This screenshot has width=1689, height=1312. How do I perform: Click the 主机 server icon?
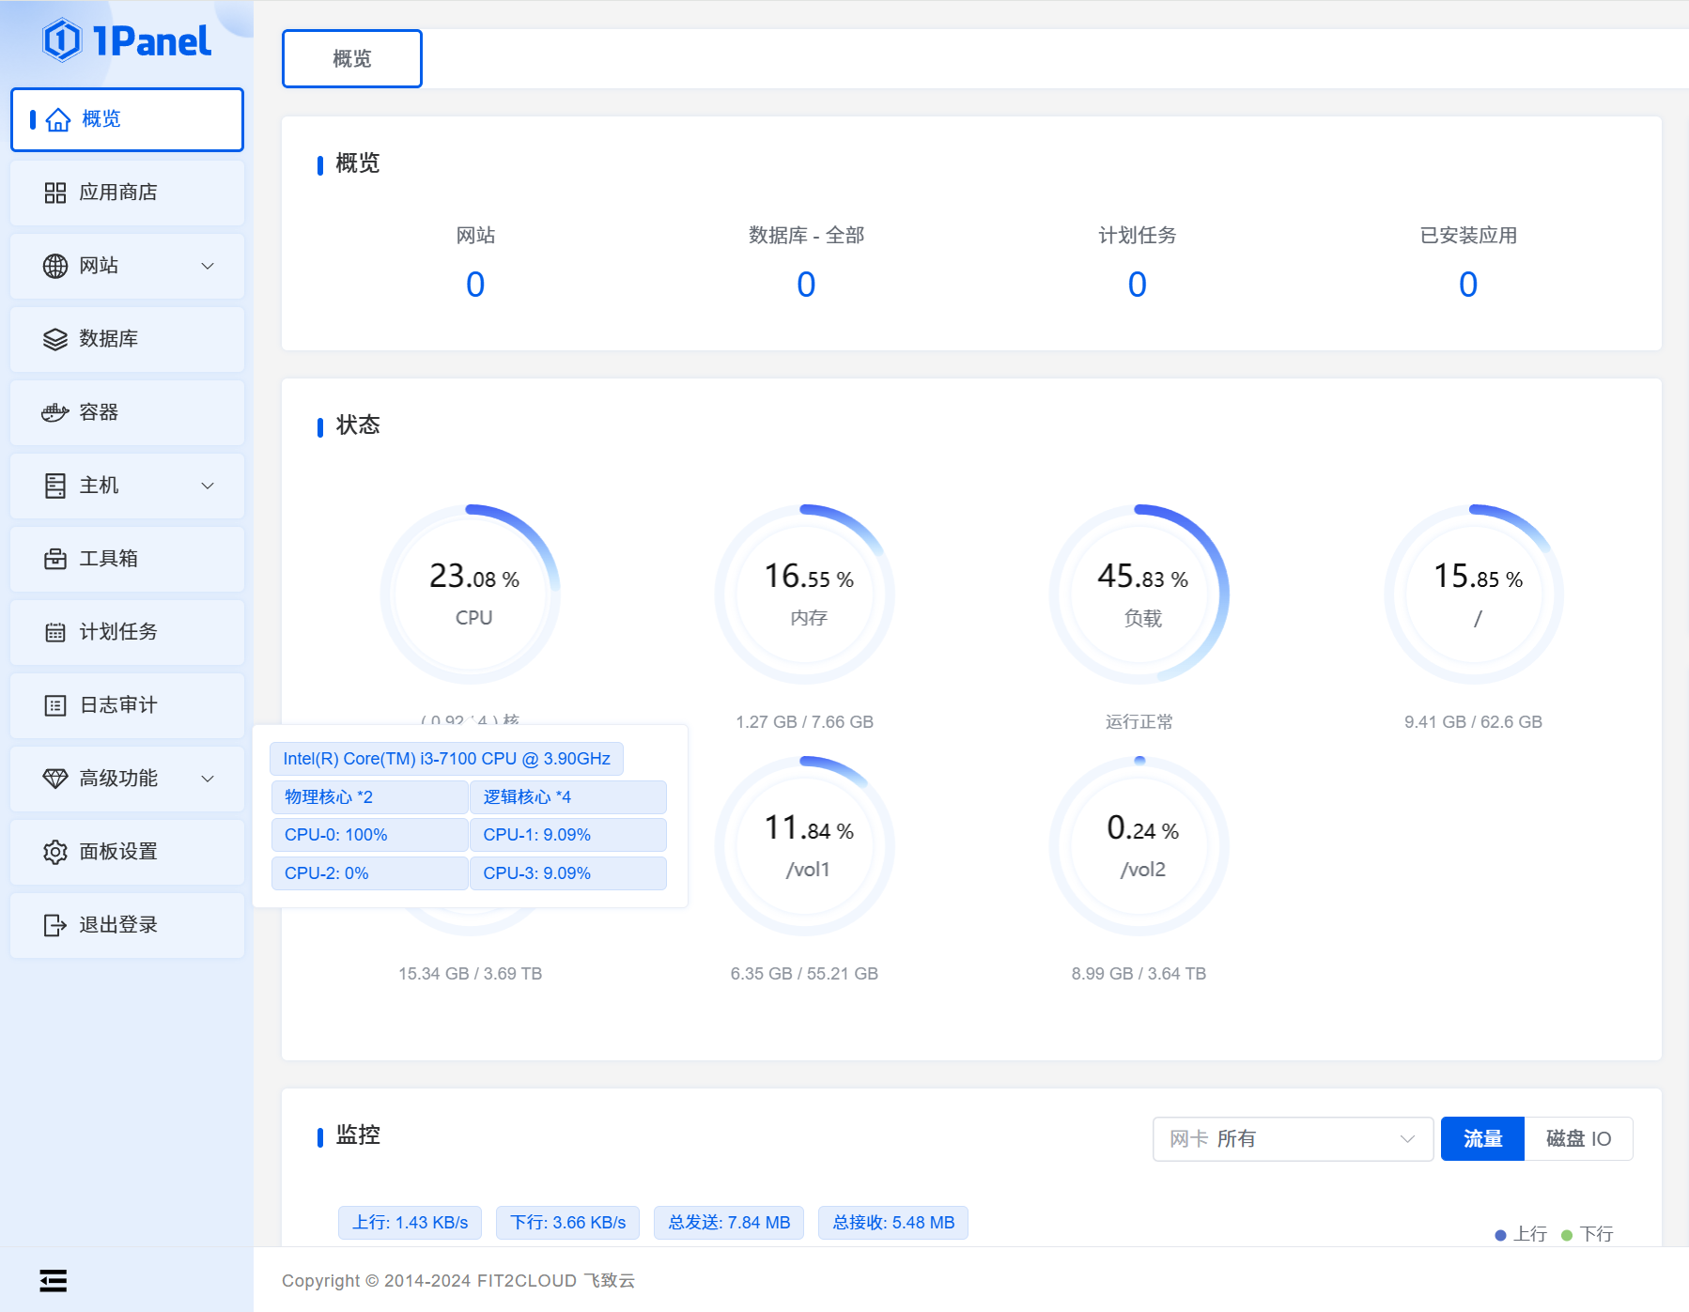click(x=55, y=486)
